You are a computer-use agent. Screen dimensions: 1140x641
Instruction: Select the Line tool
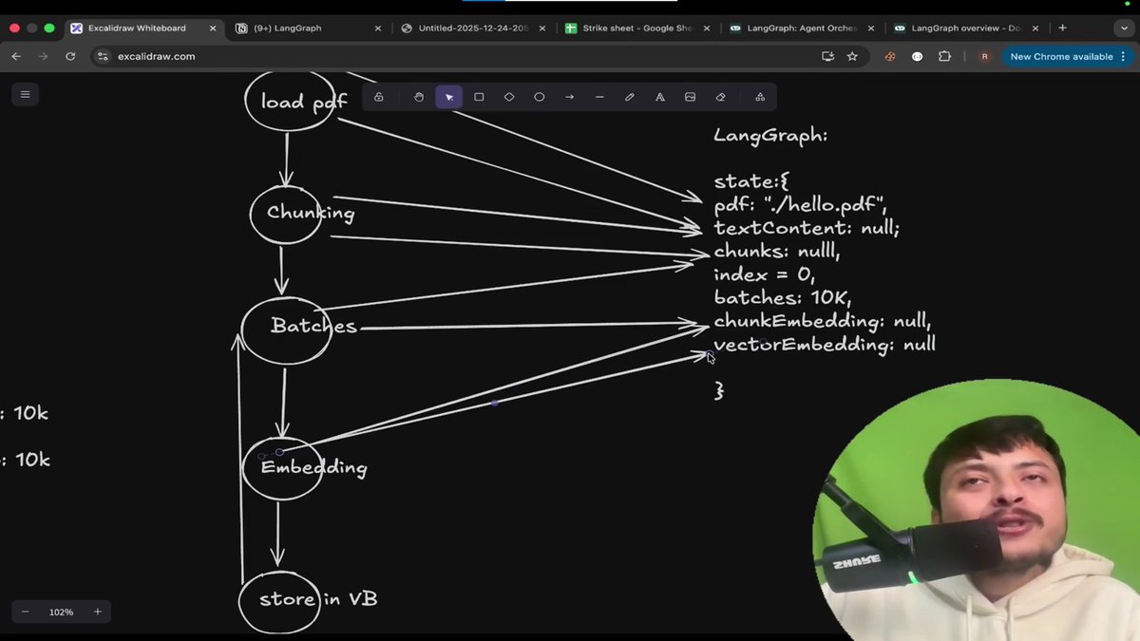click(x=599, y=96)
